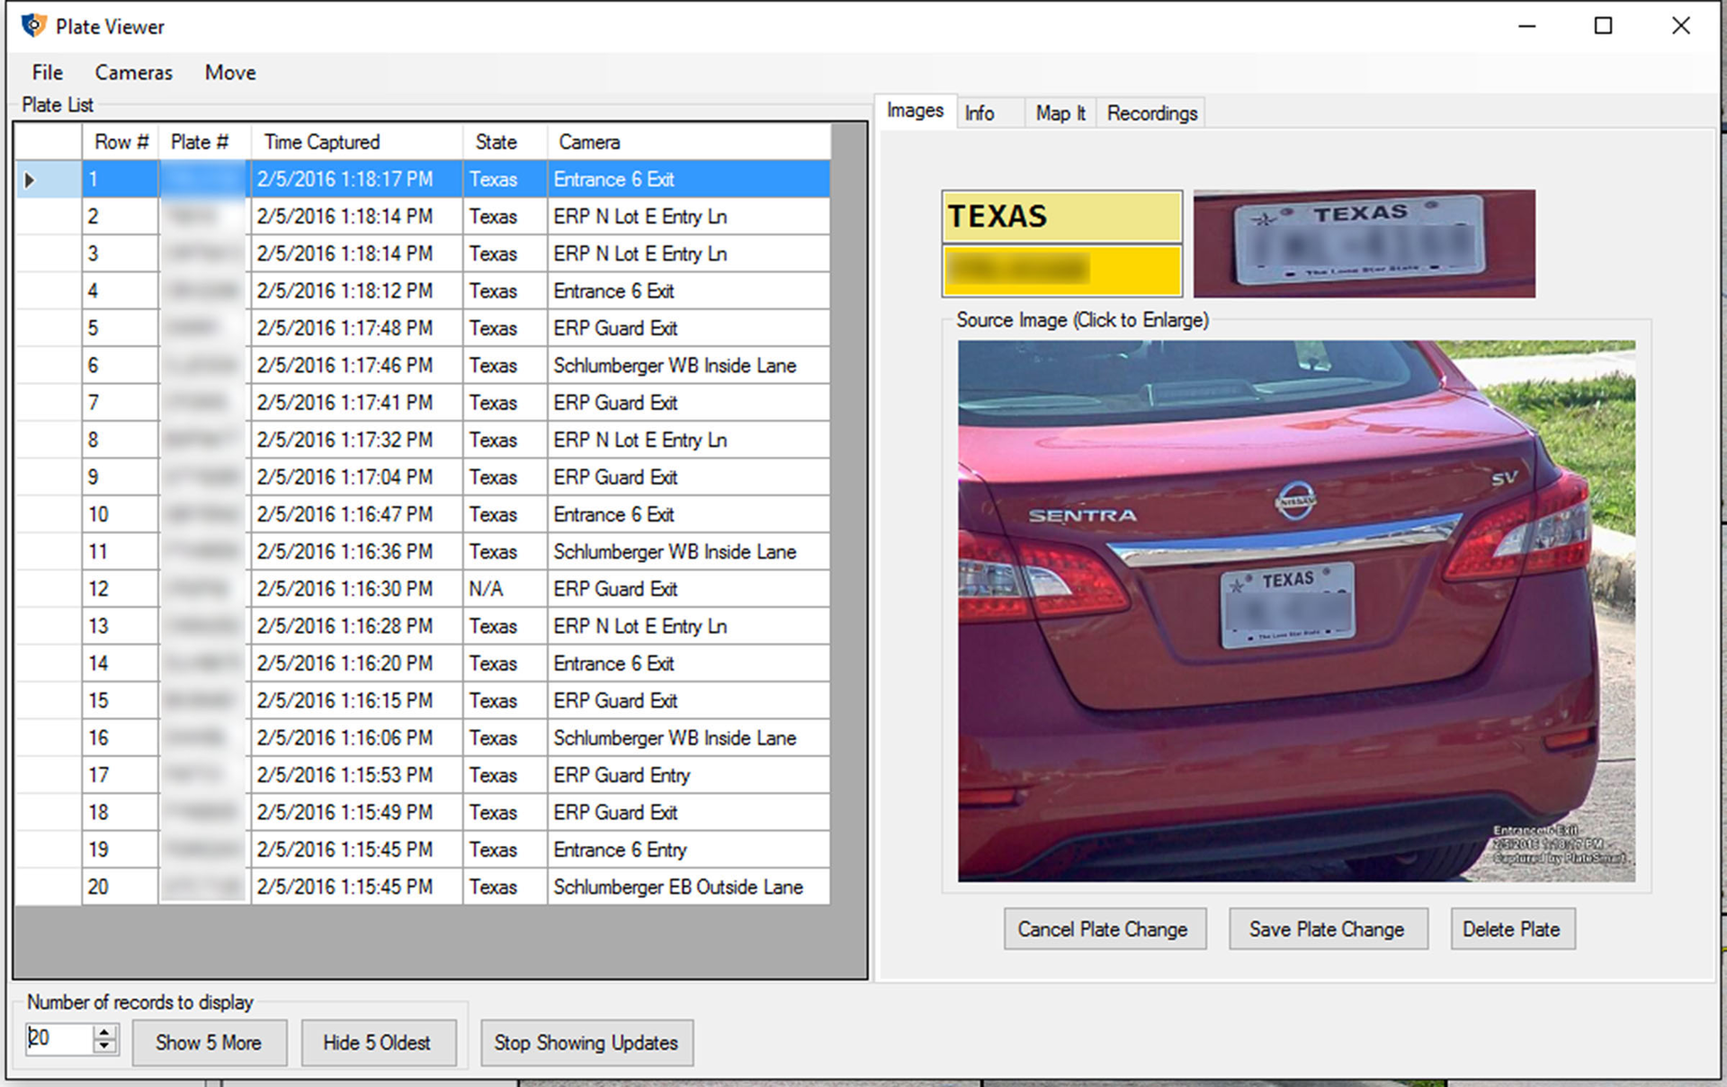Screen dimensions: 1727x1087
Task: Click Delete Plate
Action: point(1512,929)
